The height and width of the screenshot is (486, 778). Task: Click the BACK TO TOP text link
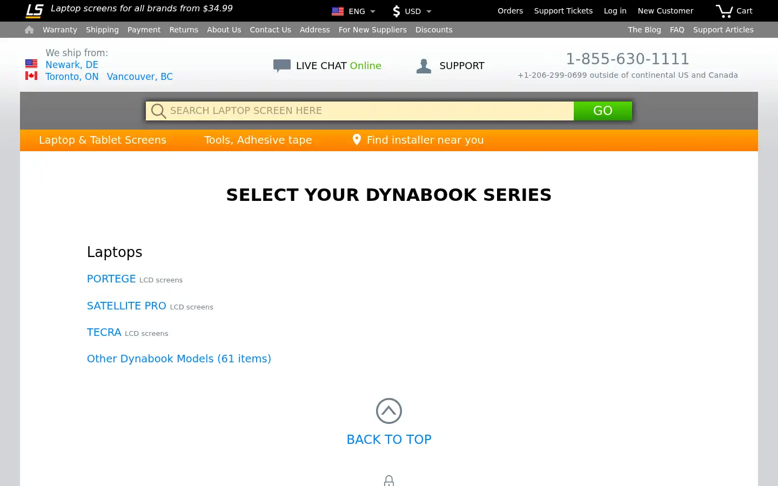pos(389,440)
